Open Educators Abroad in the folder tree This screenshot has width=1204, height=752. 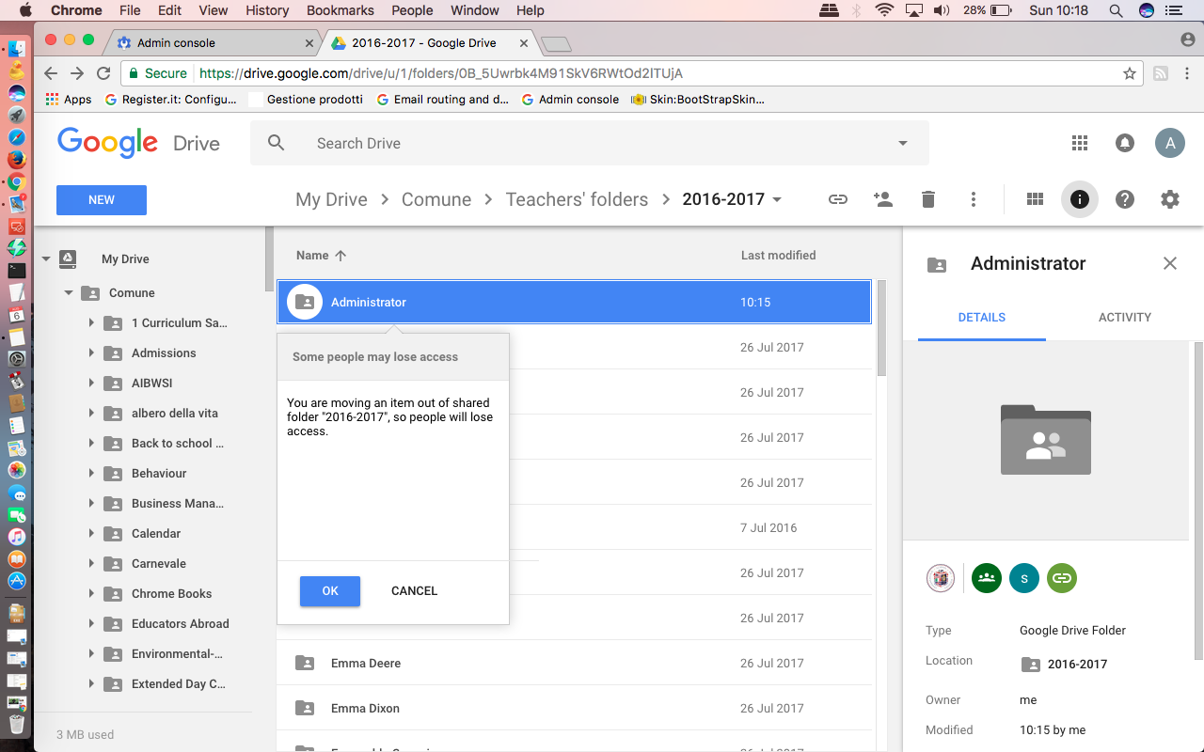(180, 624)
